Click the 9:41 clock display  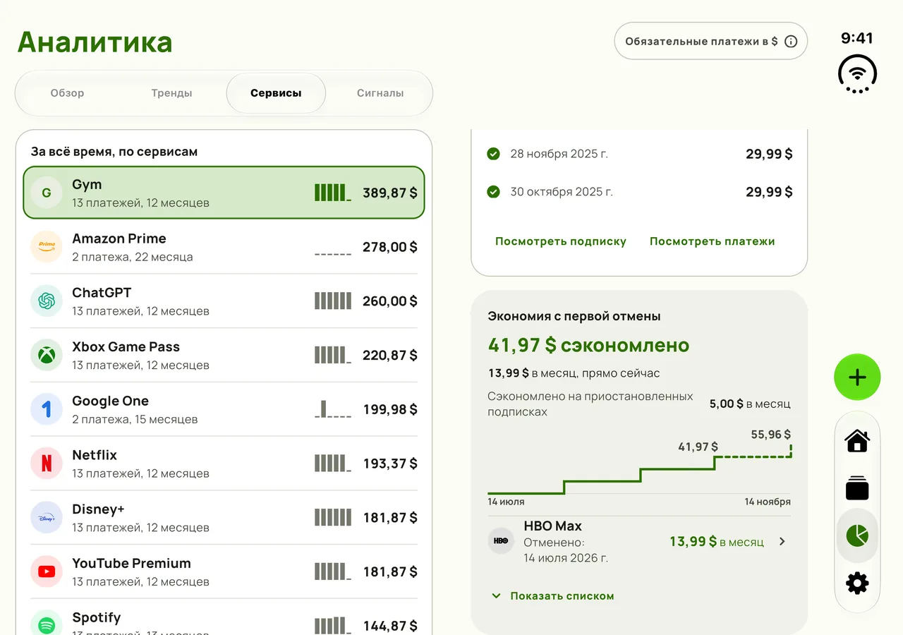tap(857, 38)
